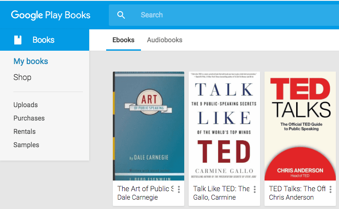Click the Dale Carnegie author name
This screenshot has height=209, width=339.
[137, 197]
